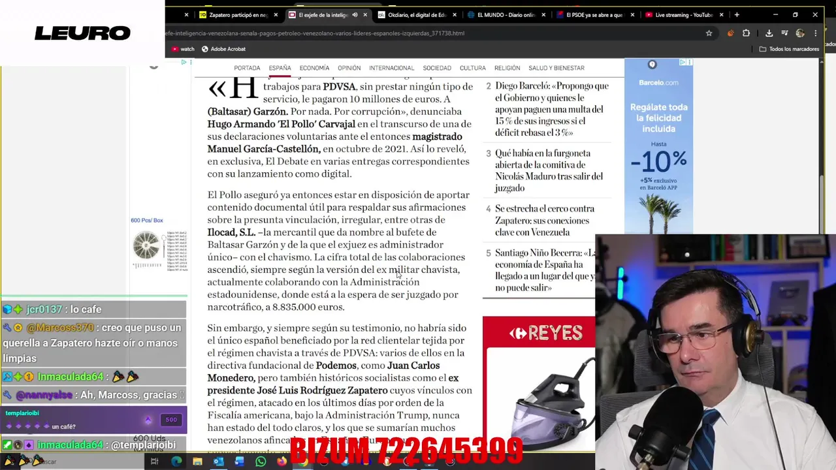836x470 pixels.
Task: Open the ESPAÑA section
Action: [x=280, y=68]
